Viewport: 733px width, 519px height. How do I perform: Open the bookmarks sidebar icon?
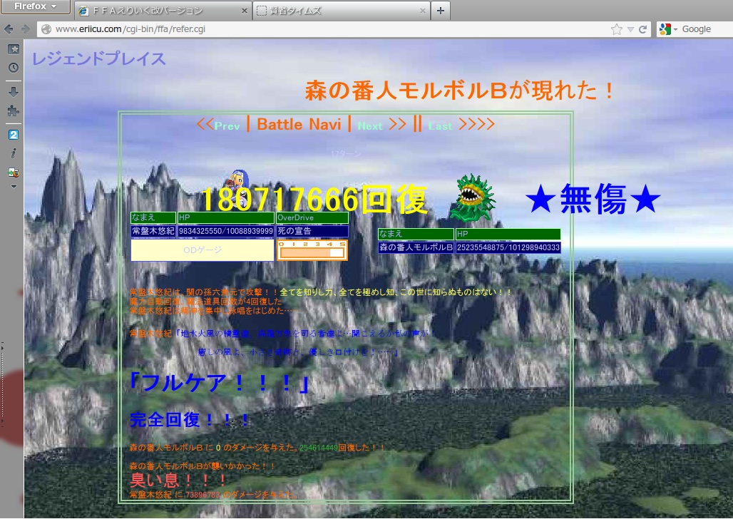point(14,48)
